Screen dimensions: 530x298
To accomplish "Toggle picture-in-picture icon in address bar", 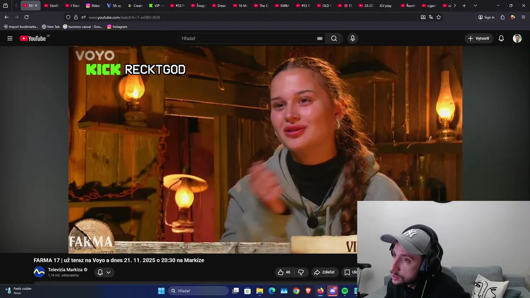I will 423,17.
